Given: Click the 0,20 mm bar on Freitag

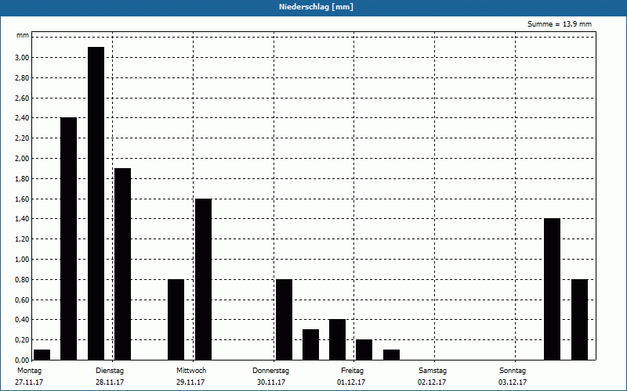Looking at the screenshot, I should pyautogui.click(x=364, y=350).
